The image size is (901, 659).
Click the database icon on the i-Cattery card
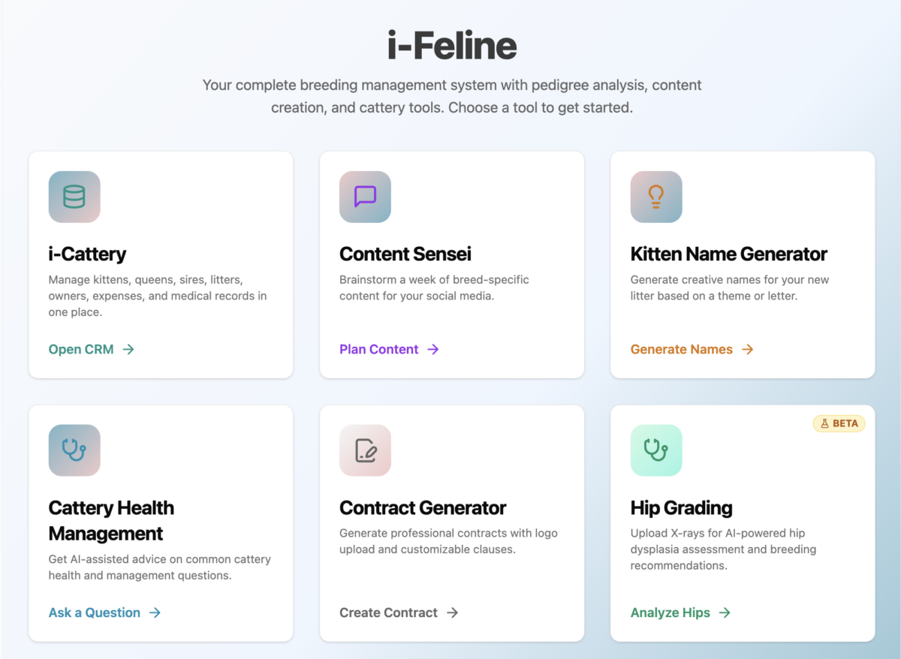click(74, 197)
